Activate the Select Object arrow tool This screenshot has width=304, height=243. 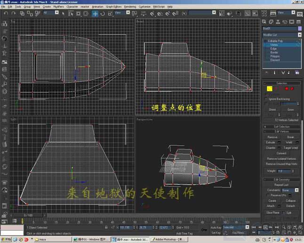tap(63, 14)
